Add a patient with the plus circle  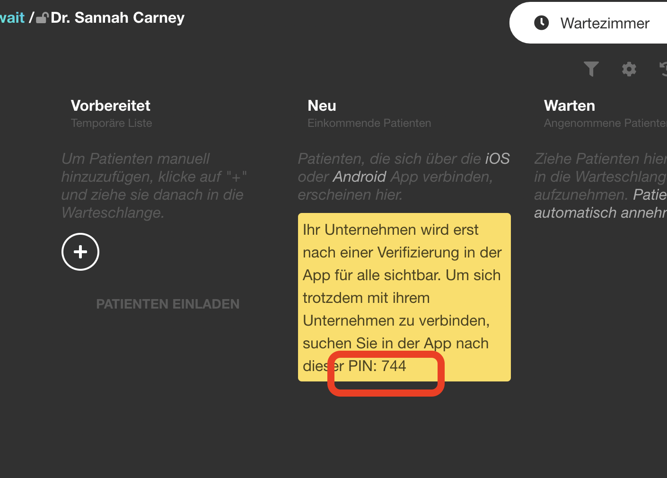[x=80, y=252]
